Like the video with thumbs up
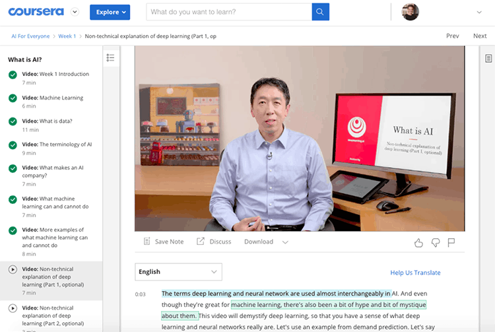Image resolution: width=495 pixels, height=332 pixels. tap(418, 242)
